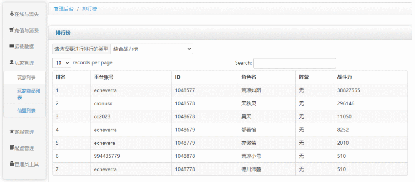Sort by the 平台账号 column header

(x=131, y=77)
